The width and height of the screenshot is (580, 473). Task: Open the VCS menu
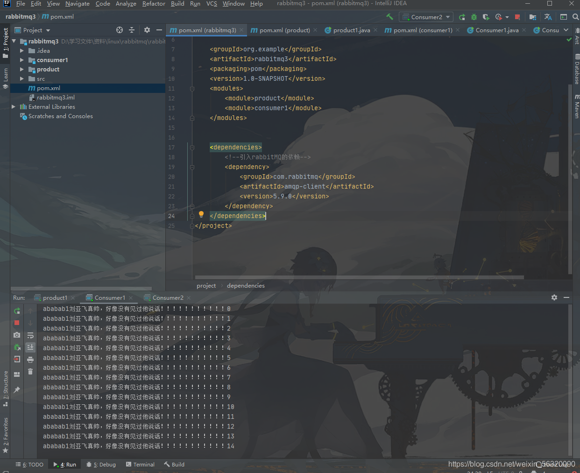pos(212,4)
